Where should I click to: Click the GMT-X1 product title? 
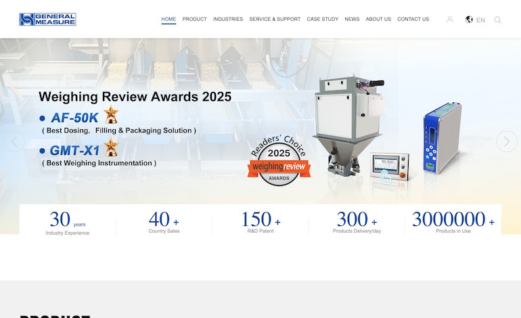click(x=74, y=150)
